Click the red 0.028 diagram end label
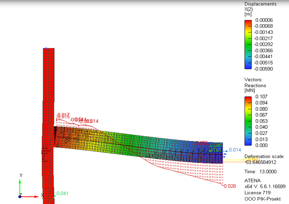The height and width of the screenshot is (204, 289). 230,186
